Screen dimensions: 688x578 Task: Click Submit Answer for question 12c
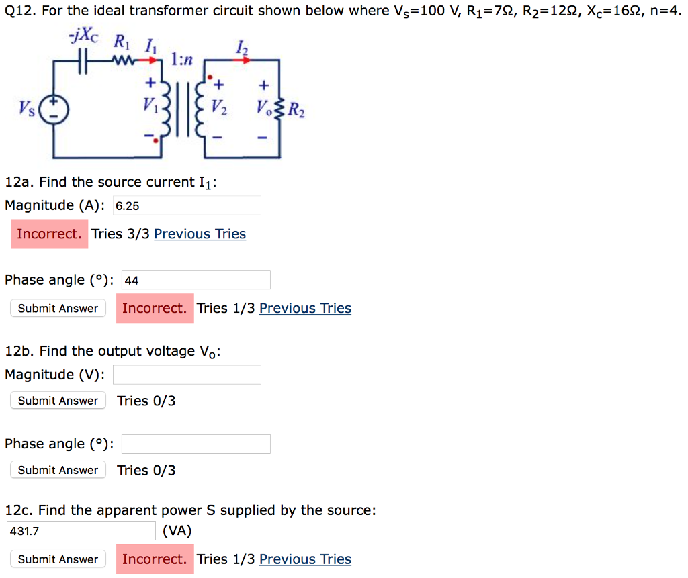pyautogui.click(x=57, y=559)
